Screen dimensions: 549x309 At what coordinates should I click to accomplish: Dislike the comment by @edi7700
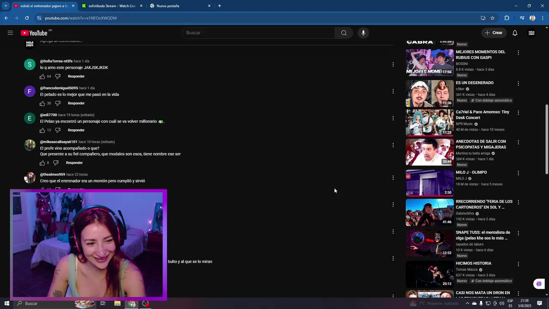click(x=58, y=130)
